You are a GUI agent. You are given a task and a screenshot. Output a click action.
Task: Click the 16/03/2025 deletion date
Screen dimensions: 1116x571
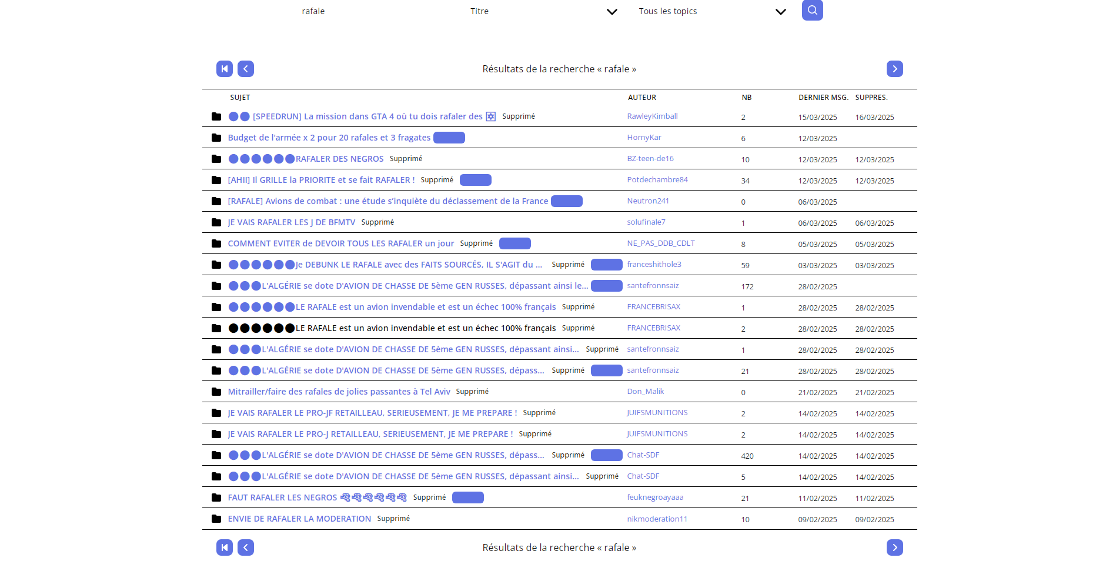point(874,118)
